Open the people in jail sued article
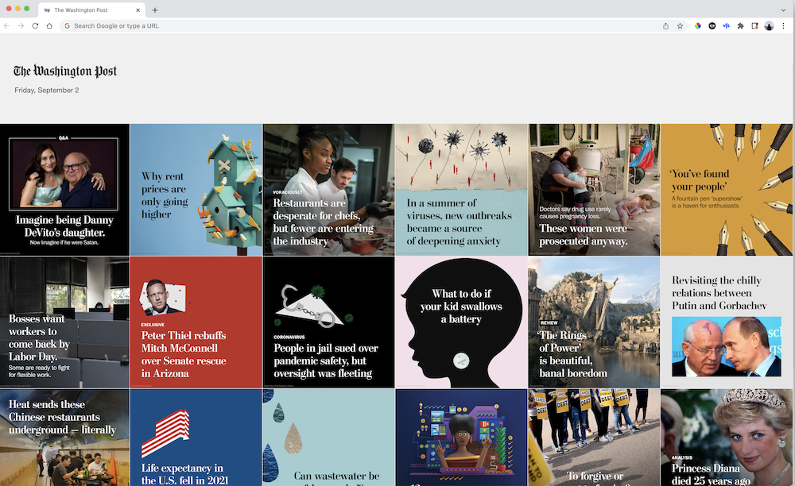Screen dimensions: 795x486 point(328,322)
